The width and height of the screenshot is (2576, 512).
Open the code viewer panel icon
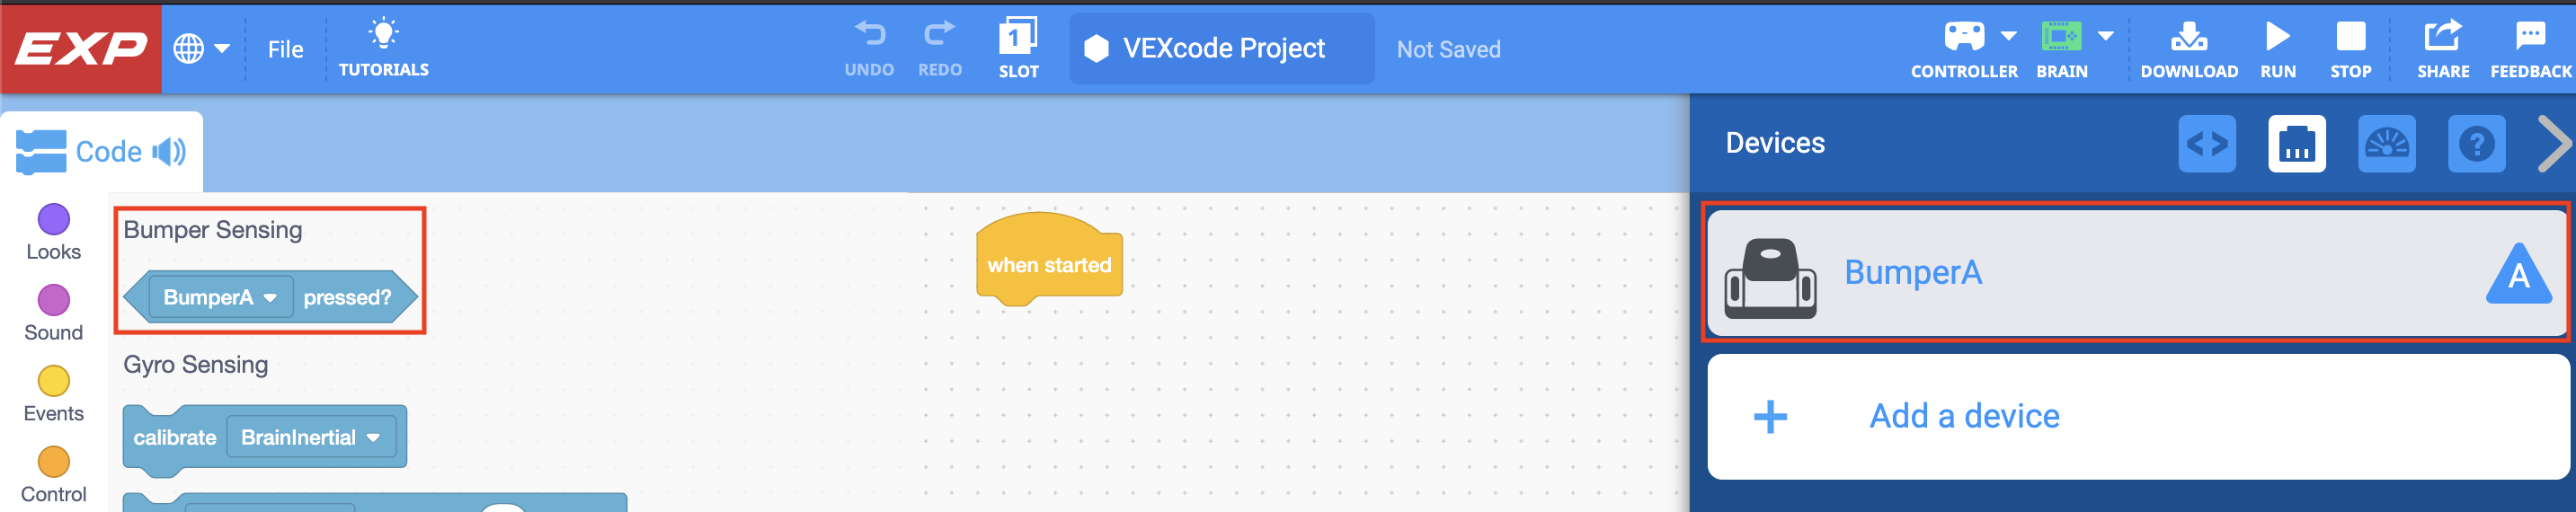tap(2206, 144)
